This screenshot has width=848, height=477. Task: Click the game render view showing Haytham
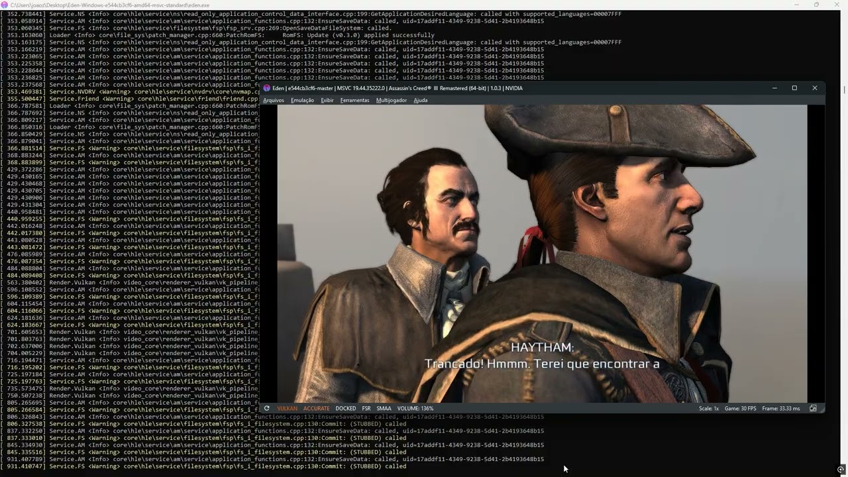[x=542, y=253]
